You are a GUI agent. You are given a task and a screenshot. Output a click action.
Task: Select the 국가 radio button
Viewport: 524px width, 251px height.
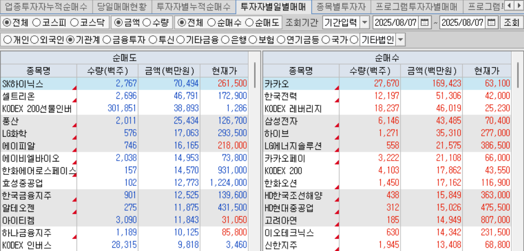326,40
